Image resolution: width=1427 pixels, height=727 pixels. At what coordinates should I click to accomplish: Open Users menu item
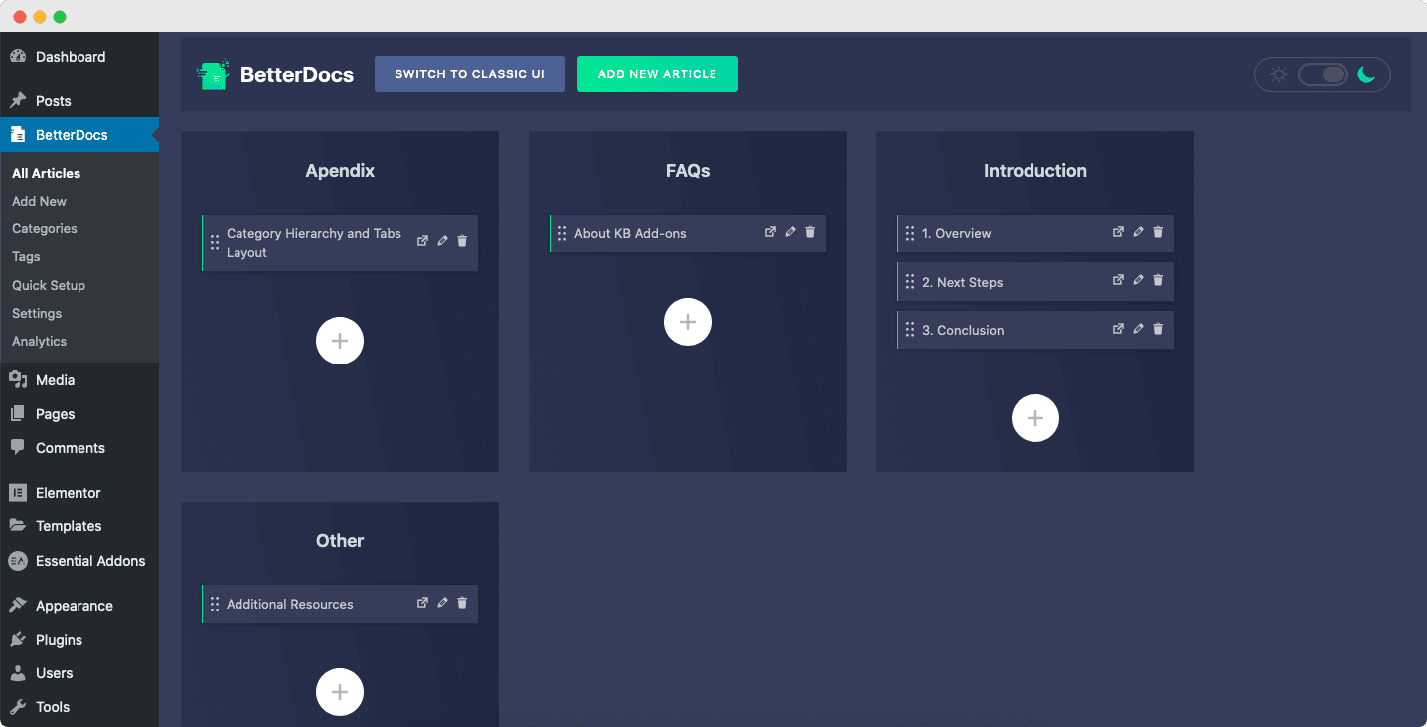79,673
